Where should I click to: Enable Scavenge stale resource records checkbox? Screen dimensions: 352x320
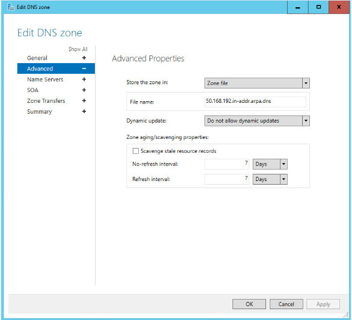tap(136, 151)
